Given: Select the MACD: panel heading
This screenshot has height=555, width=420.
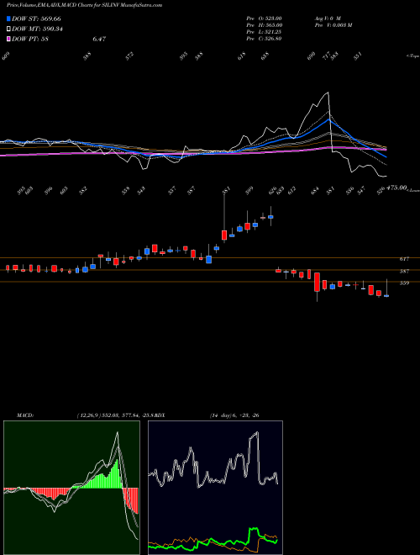Looking at the screenshot, I should pyautogui.click(x=24, y=415).
